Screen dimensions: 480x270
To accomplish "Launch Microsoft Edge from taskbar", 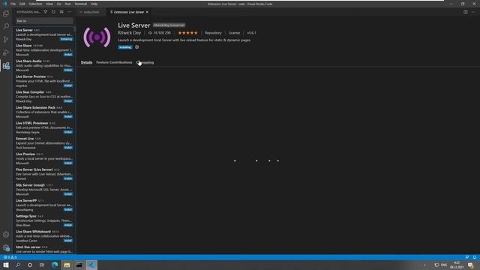I will click(x=55, y=265).
